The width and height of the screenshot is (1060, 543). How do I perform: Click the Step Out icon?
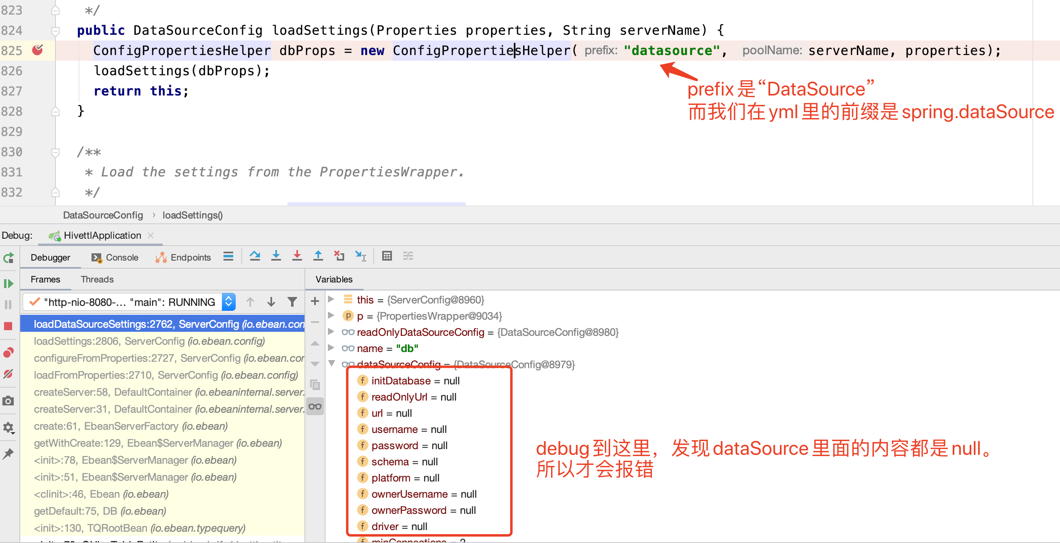pyautogui.click(x=318, y=256)
